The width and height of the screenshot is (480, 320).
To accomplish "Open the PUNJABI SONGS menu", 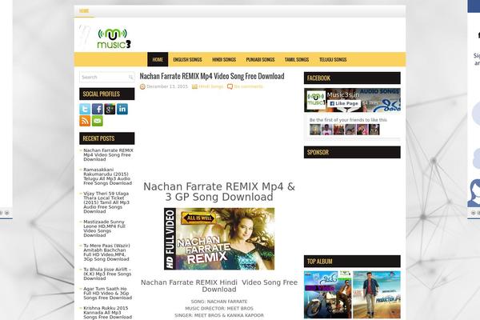I will coord(261,59).
